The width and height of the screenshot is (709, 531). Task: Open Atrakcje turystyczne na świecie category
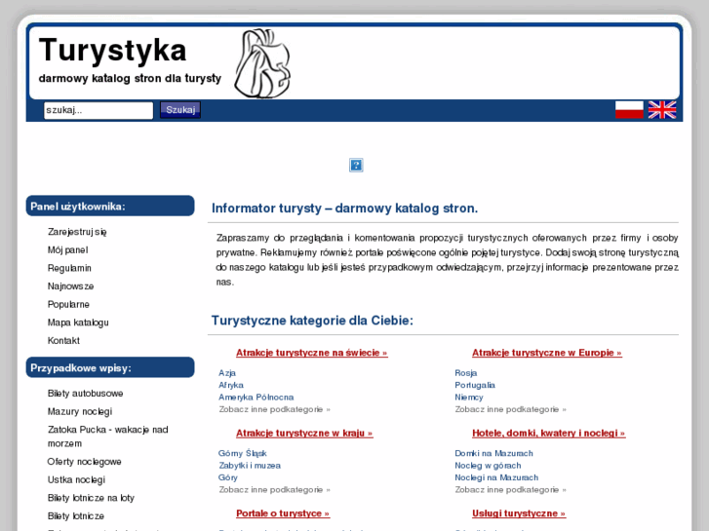[311, 353]
